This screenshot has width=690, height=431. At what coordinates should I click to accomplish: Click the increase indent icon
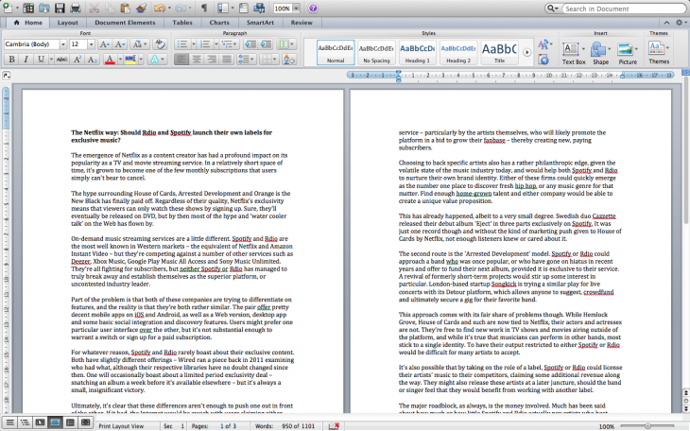[x=266, y=44]
